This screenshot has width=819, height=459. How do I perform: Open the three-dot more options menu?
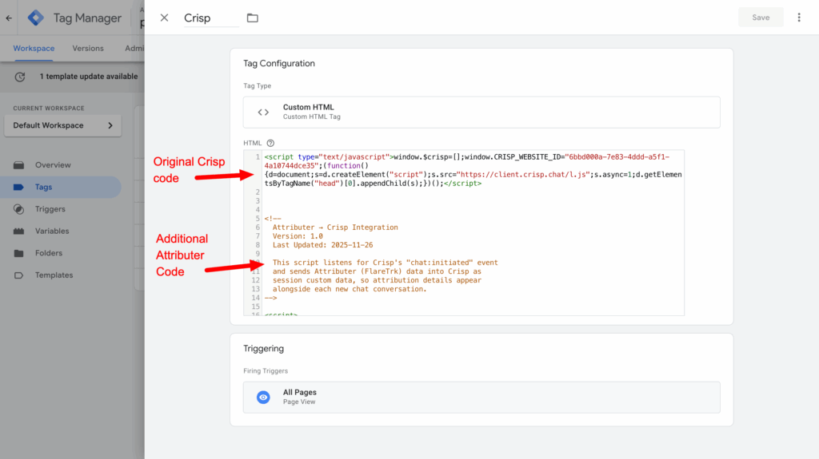(x=799, y=18)
